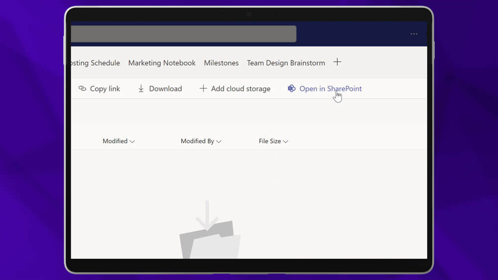Open the more options ellipsis menu
Image resolution: width=498 pixels, height=280 pixels.
click(x=414, y=34)
